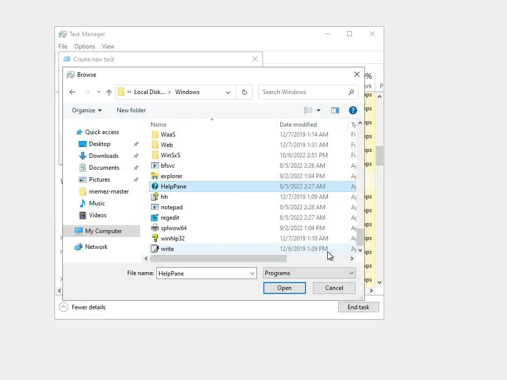
Task: Open the Programs file type dropdown
Action: coord(309,273)
